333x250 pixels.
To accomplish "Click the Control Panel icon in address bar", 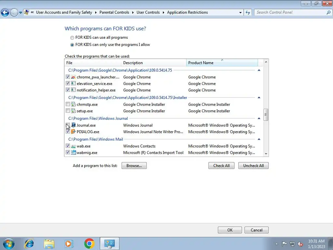I will tap(27, 12).
